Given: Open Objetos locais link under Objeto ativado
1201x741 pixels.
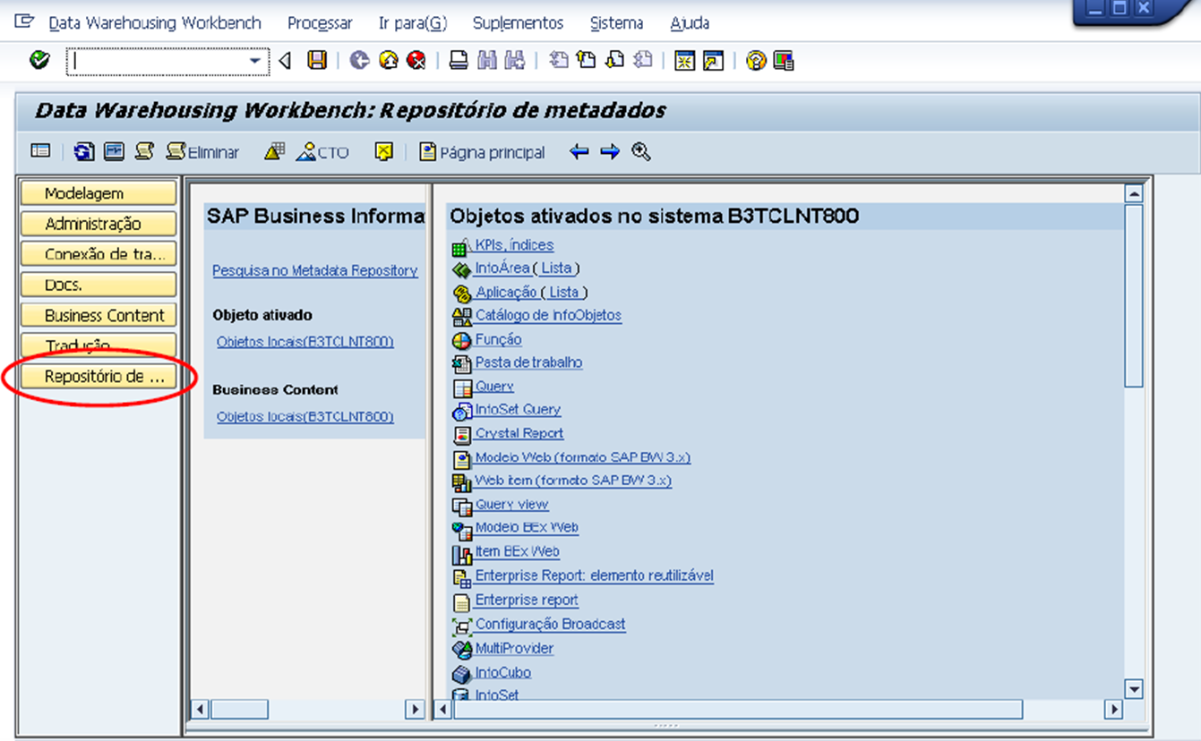Looking at the screenshot, I should coord(305,342).
